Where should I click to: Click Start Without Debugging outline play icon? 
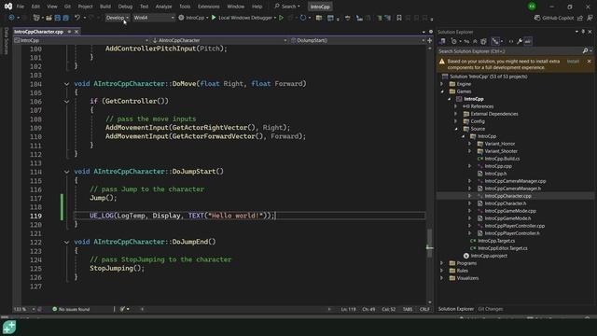point(282,18)
